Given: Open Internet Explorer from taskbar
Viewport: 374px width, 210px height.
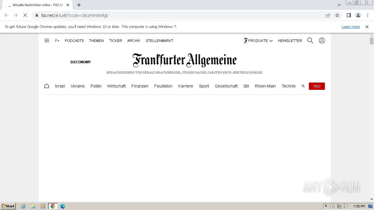Looking at the screenshot, I should click(23, 206).
